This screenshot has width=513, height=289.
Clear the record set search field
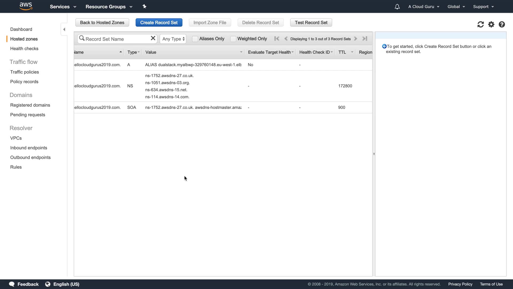(153, 38)
